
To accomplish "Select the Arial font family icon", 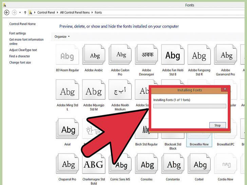I will coord(68,129).
